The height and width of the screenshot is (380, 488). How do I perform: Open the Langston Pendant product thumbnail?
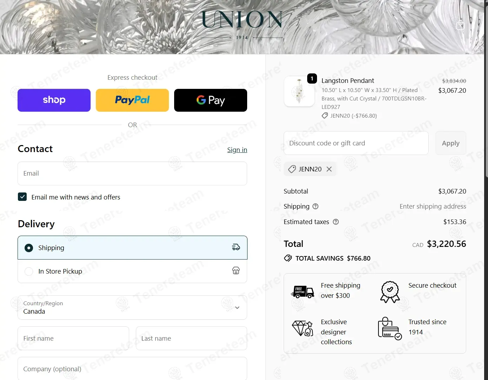point(299,92)
